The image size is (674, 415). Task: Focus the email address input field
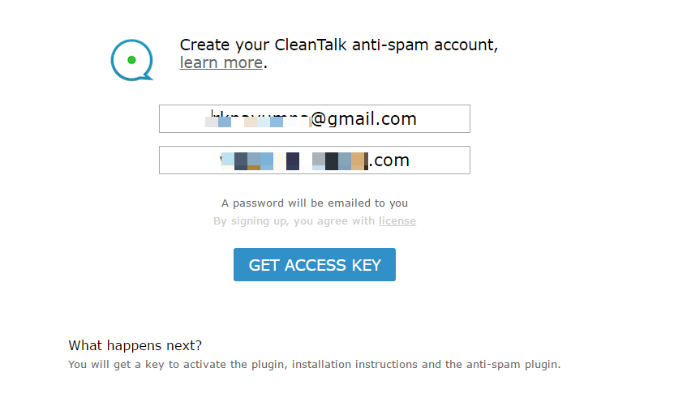click(x=315, y=118)
